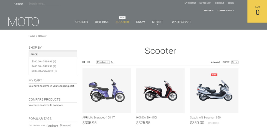Open the yellow Cart box
This screenshot has width=267, height=128.
click(257, 11)
